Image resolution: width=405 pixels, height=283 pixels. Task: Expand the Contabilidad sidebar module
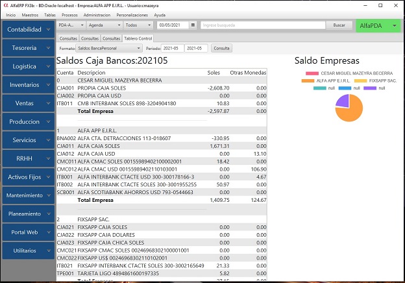(28, 29)
